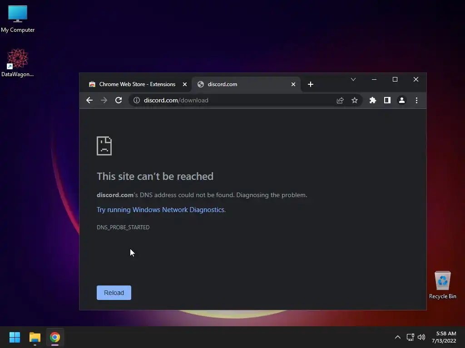Screen dimensions: 465x348
Task: Open the Windows Start menu
Action: click(x=15, y=337)
